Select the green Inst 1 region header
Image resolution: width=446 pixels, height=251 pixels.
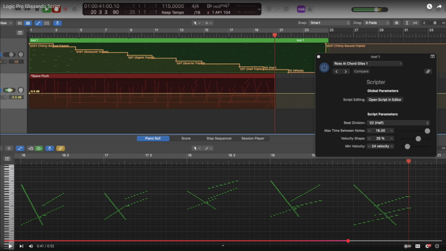pyautogui.click(x=179, y=40)
